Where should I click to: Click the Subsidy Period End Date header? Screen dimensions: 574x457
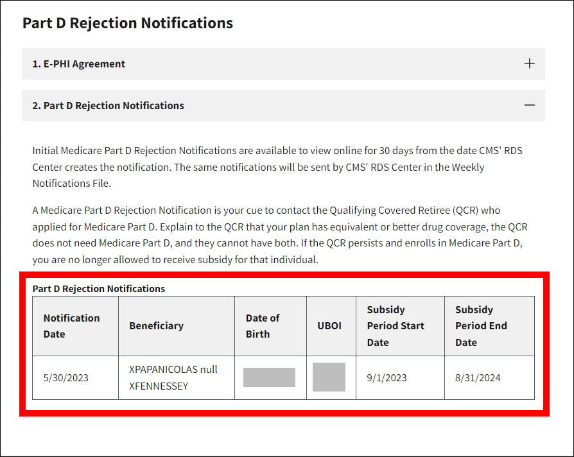pos(481,326)
